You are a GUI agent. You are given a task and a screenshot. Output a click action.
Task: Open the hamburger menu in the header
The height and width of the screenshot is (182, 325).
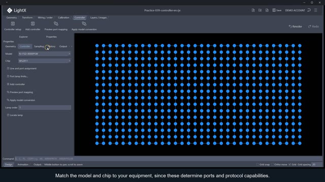click(x=316, y=10)
